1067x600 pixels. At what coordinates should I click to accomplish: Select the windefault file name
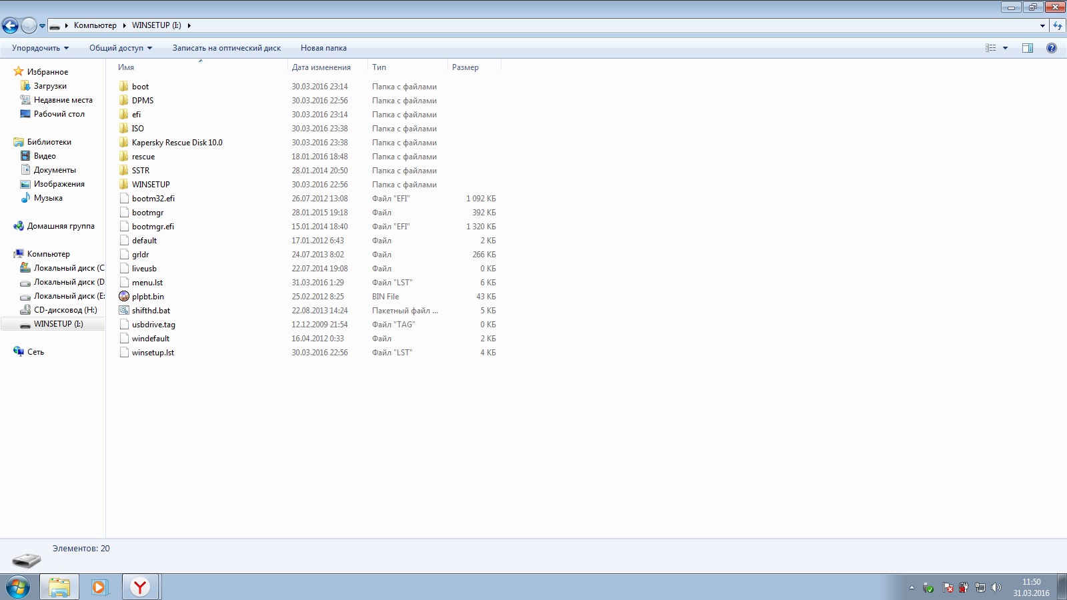tap(151, 339)
